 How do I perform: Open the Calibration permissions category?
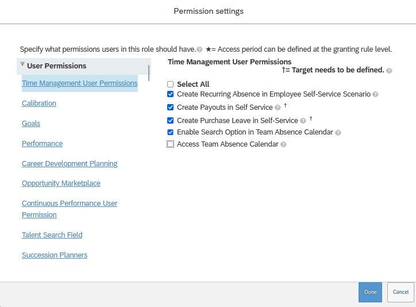click(39, 103)
